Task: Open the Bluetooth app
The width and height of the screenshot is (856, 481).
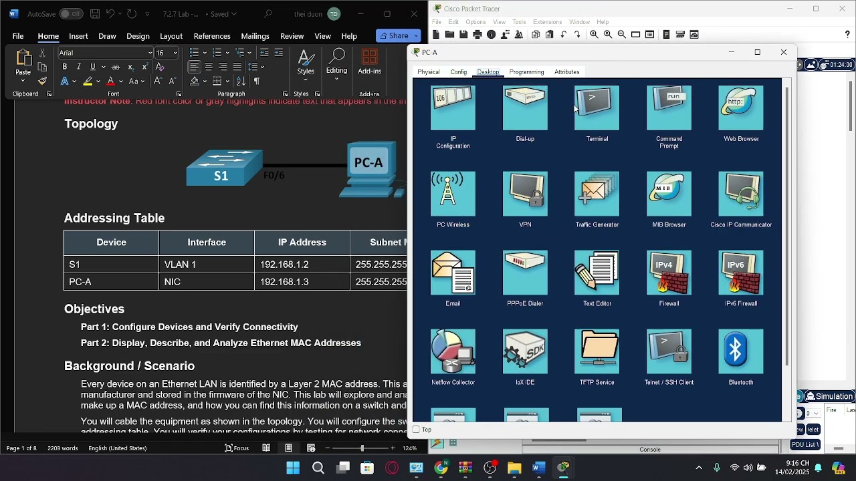Action: (741, 351)
